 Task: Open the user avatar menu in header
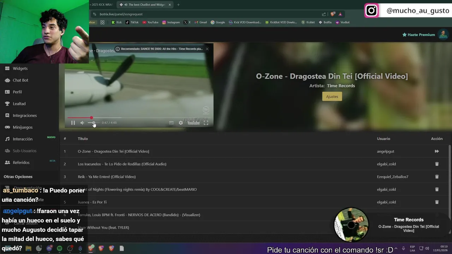tap(443, 34)
